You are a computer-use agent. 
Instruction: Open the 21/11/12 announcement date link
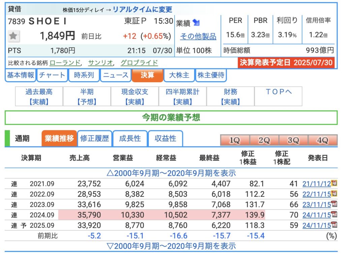(317, 184)
